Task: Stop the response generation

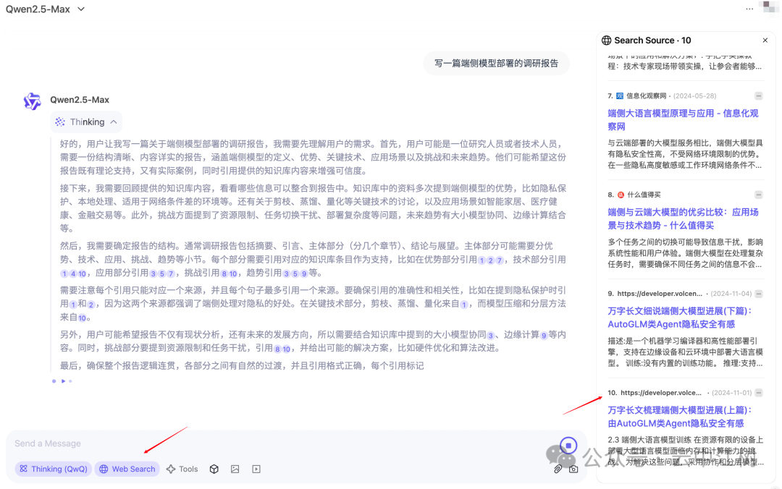Action: (568, 445)
